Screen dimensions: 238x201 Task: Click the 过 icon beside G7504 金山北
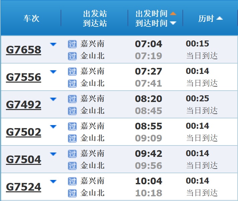[72, 165]
